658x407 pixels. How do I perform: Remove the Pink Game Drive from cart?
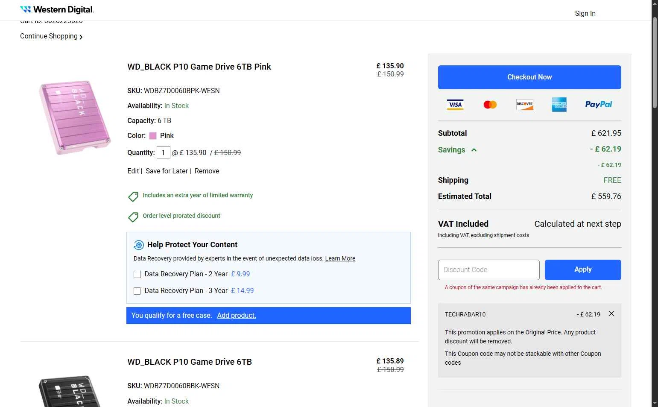pyautogui.click(x=207, y=171)
